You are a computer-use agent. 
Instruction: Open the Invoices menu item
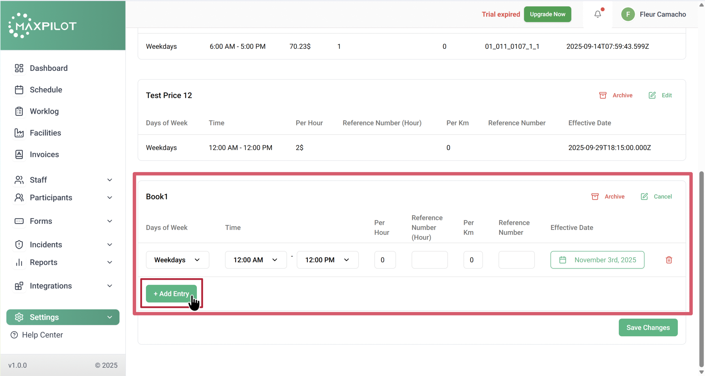pos(44,154)
